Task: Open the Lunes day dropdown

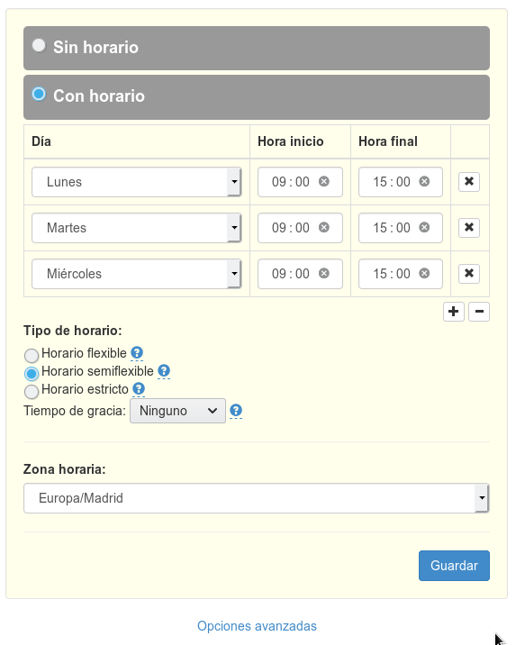Action: pos(136,182)
